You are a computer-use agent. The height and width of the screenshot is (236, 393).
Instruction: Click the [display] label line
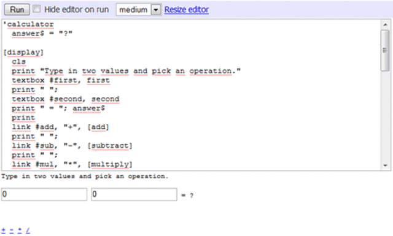tap(23, 52)
